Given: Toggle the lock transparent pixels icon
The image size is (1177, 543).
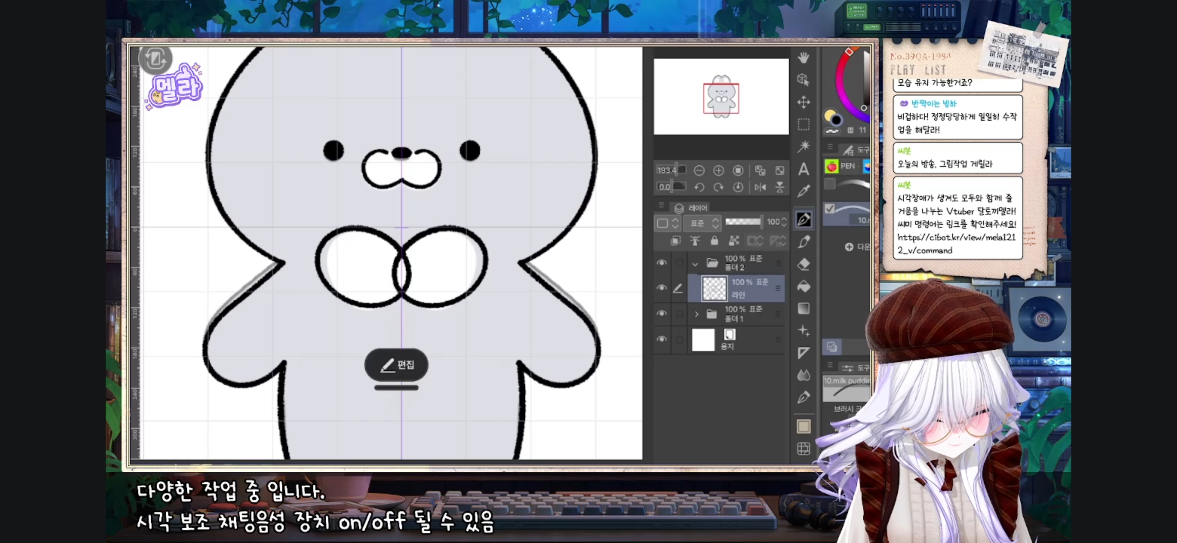Looking at the screenshot, I should 734,241.
